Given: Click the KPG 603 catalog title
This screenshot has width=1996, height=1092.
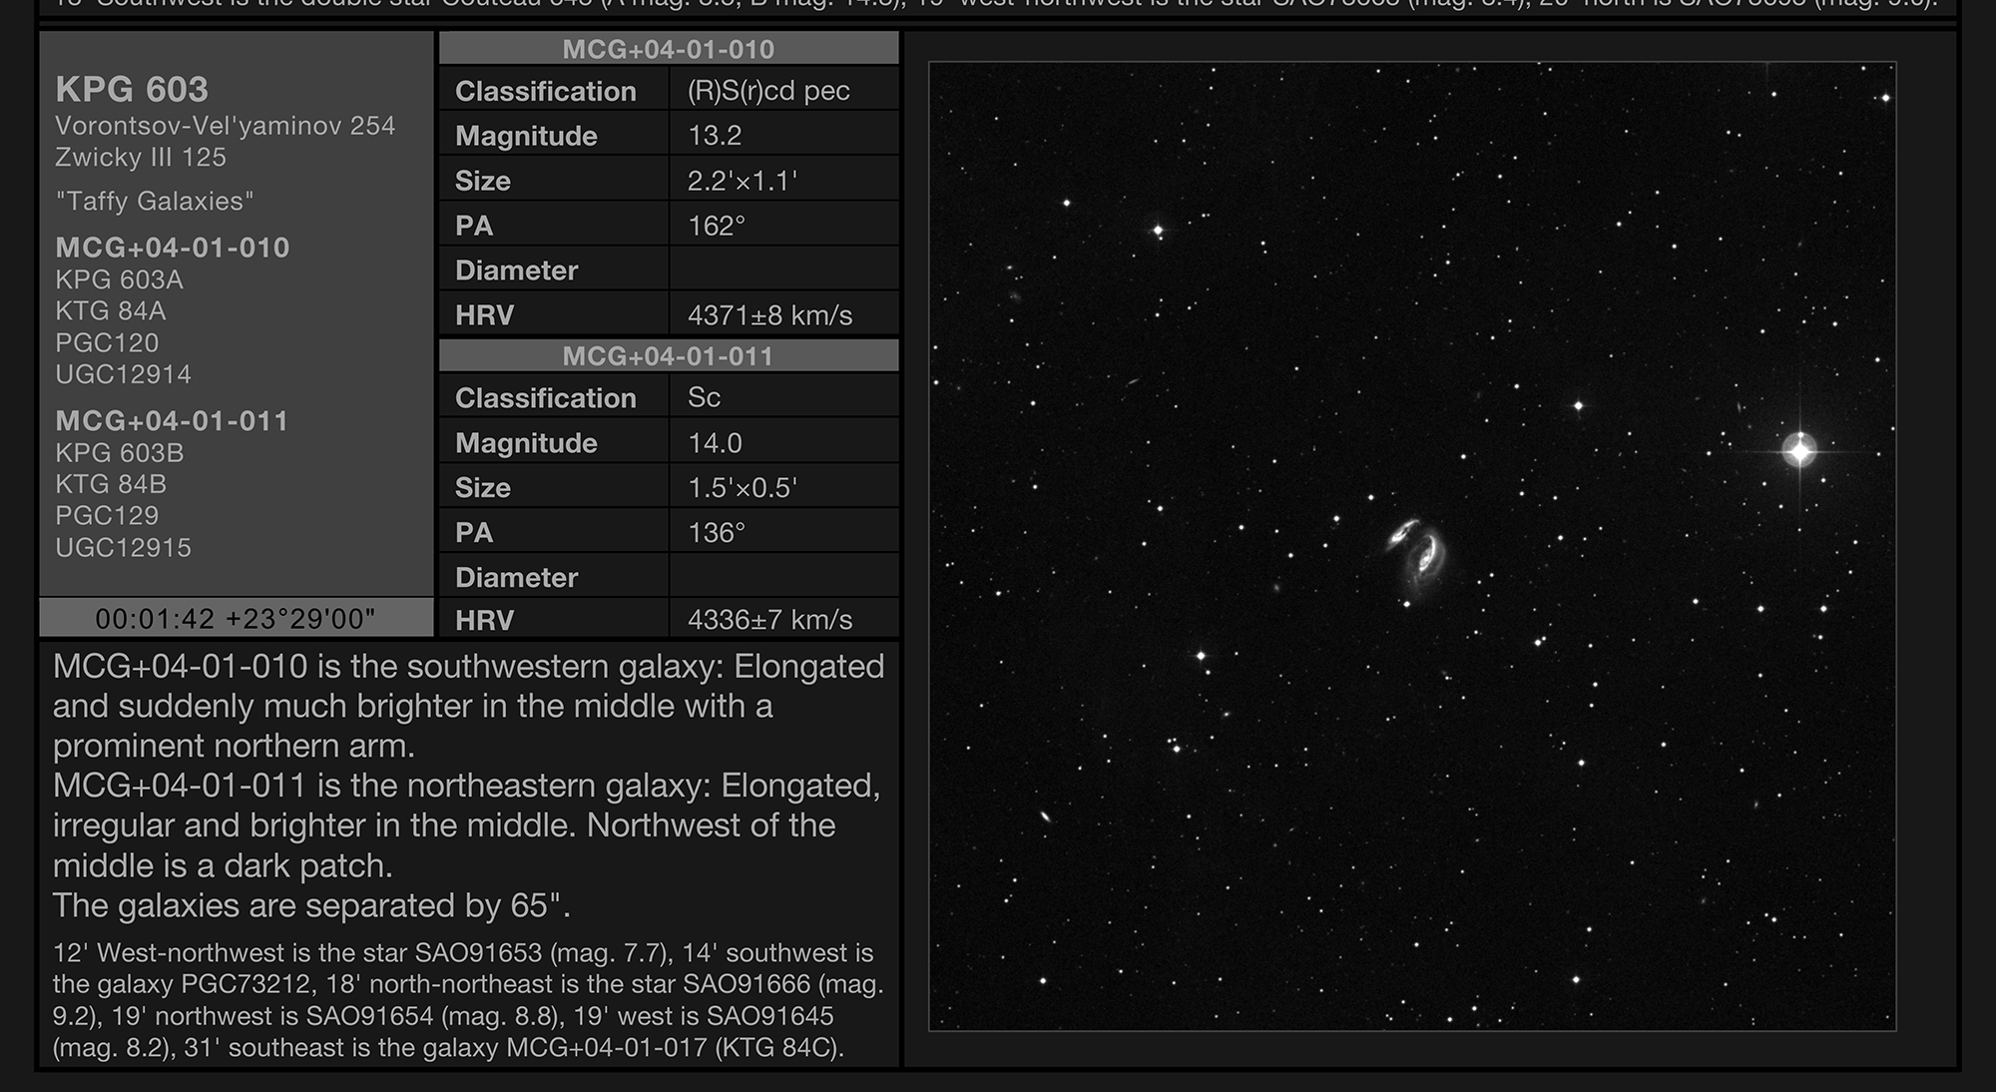Looking at the screenshot, I should click(132, 90).
